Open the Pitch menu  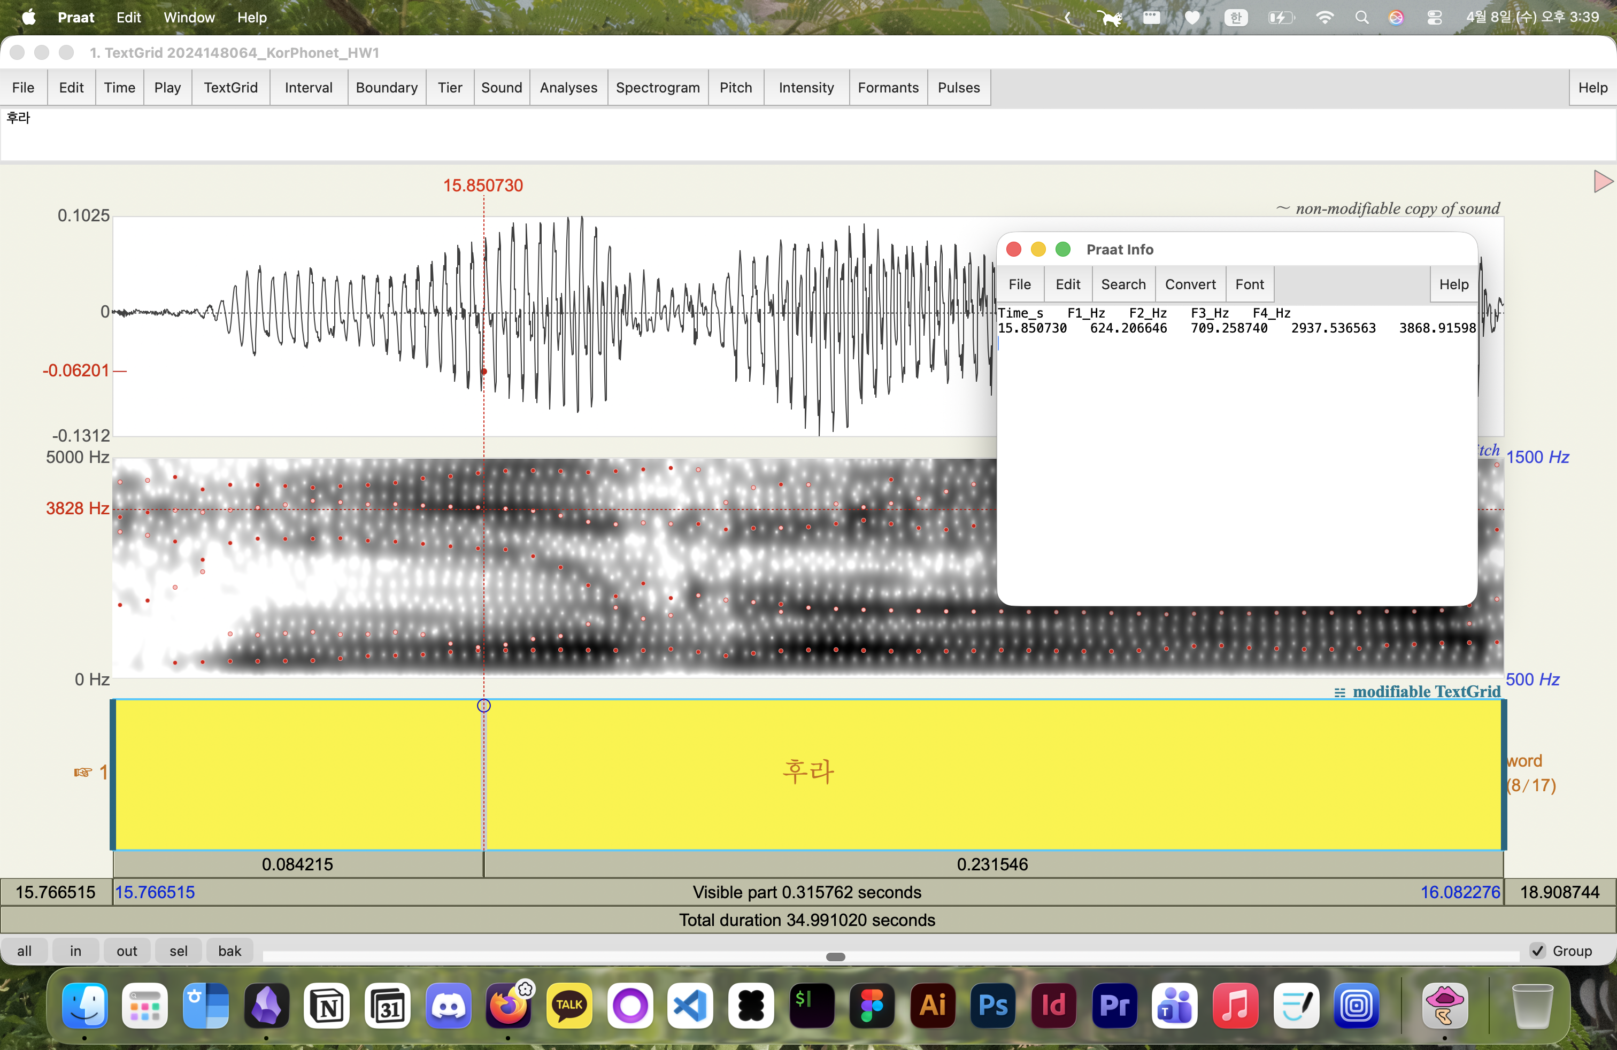(x=735, y=88)
